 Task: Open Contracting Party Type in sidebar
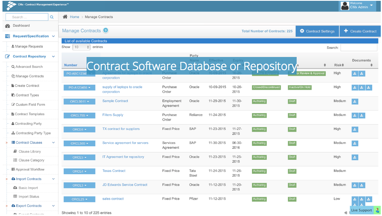[x=33, y=133]
